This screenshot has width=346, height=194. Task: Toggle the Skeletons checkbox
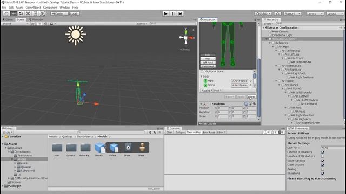click(323, 174)
